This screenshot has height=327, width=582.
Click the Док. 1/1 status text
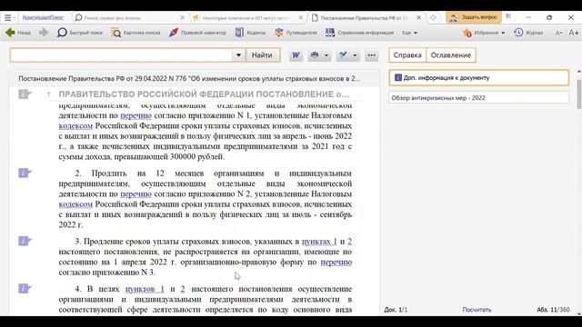click(396, 310)
